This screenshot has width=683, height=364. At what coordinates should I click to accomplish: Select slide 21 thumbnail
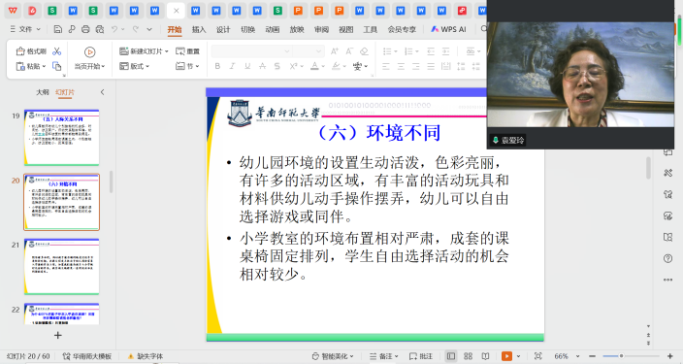[61, 266]
